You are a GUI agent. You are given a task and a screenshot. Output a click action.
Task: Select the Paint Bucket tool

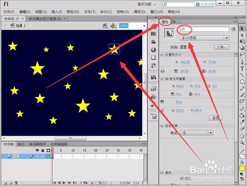(242, 115)
